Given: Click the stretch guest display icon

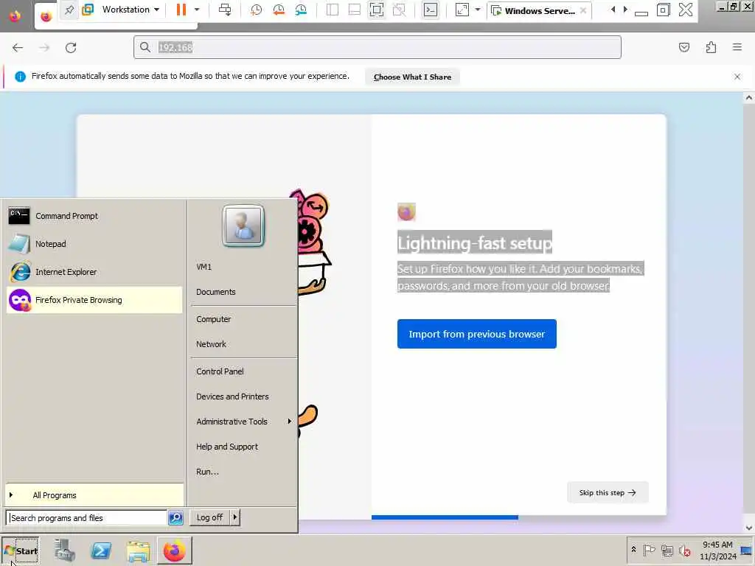Looking at the screenshot, I should click(462, 10).
